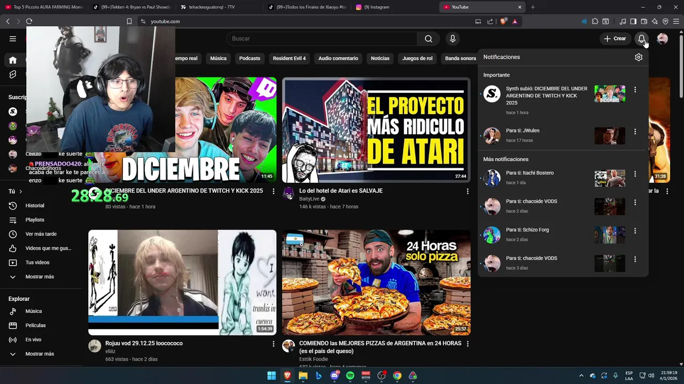Open more options for Rojuu vod video
684x384 pixels.
point(274,344)
